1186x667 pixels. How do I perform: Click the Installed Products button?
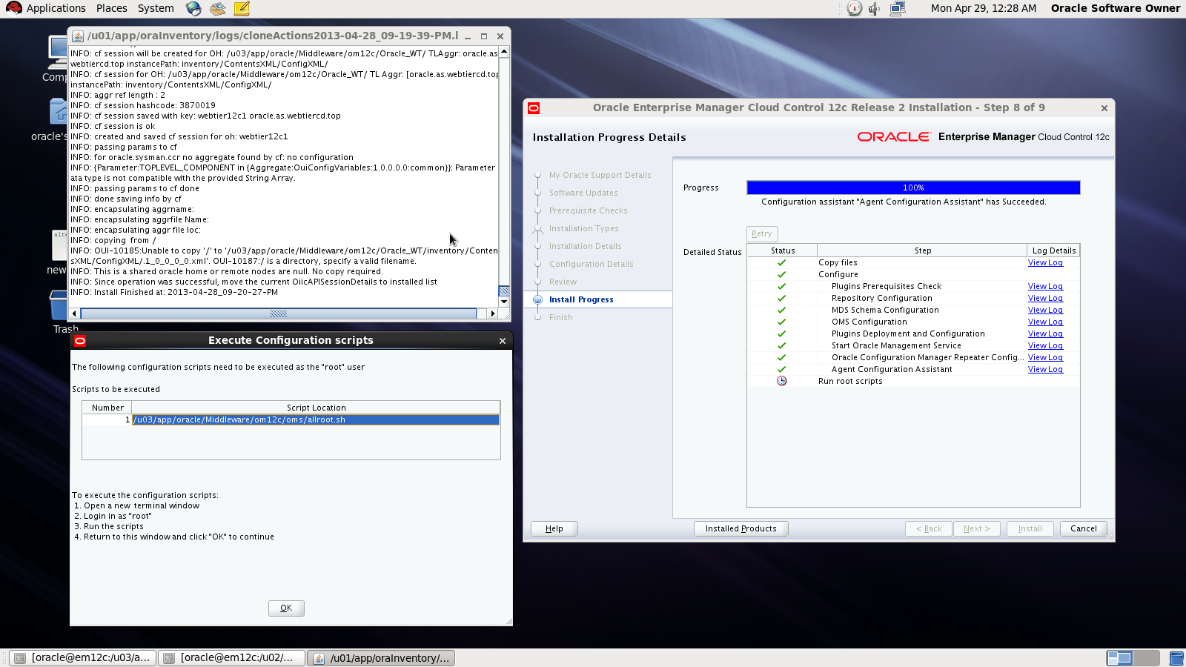pyautogui.click(x=741, y=528)
